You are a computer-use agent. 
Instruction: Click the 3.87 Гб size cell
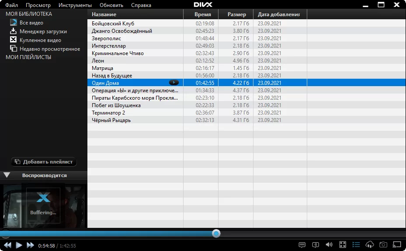tap(241, 113)
